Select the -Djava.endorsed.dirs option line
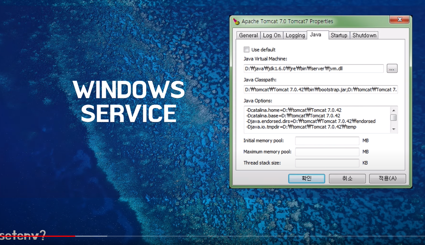This screenshot has width=425, height=245. coord(311,121)
